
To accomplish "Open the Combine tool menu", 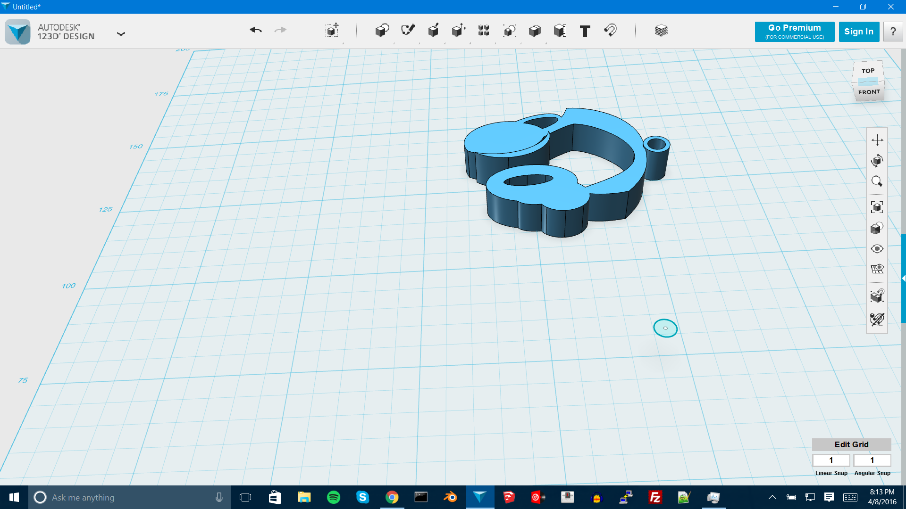I will [x=535, y=31].
